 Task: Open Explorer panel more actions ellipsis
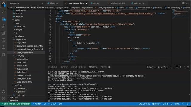coord(42,3)
